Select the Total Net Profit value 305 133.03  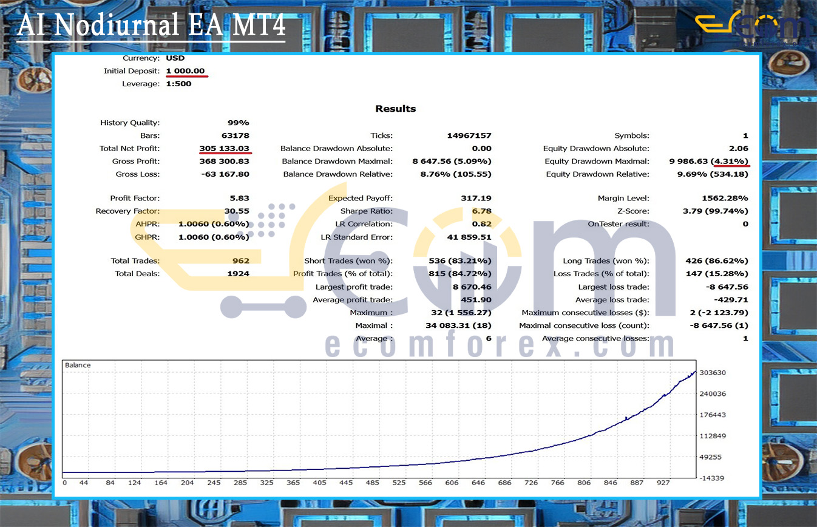coord(224,148)
